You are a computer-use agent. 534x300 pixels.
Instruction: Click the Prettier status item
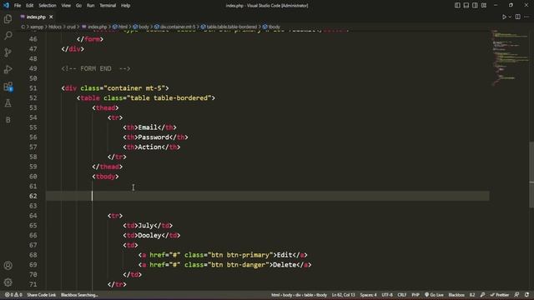click(x=499, y=295)
